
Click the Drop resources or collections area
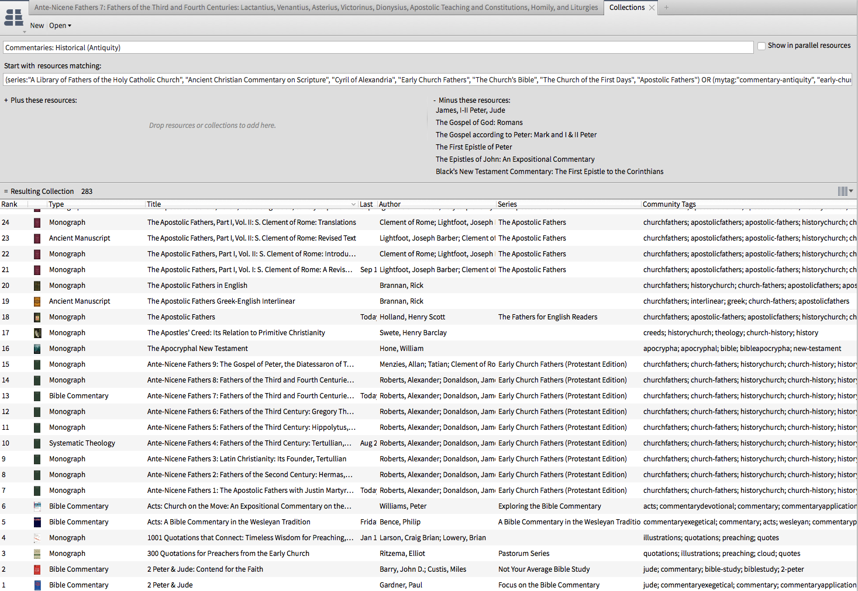click(x=212, y=126)
